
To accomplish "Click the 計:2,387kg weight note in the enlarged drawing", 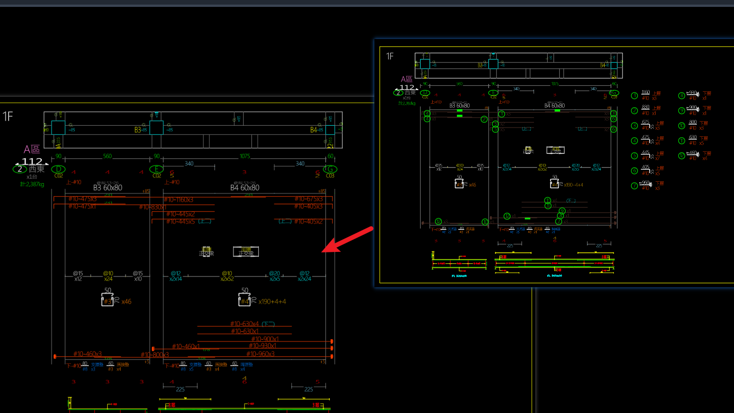I will (x=32, y=184).
